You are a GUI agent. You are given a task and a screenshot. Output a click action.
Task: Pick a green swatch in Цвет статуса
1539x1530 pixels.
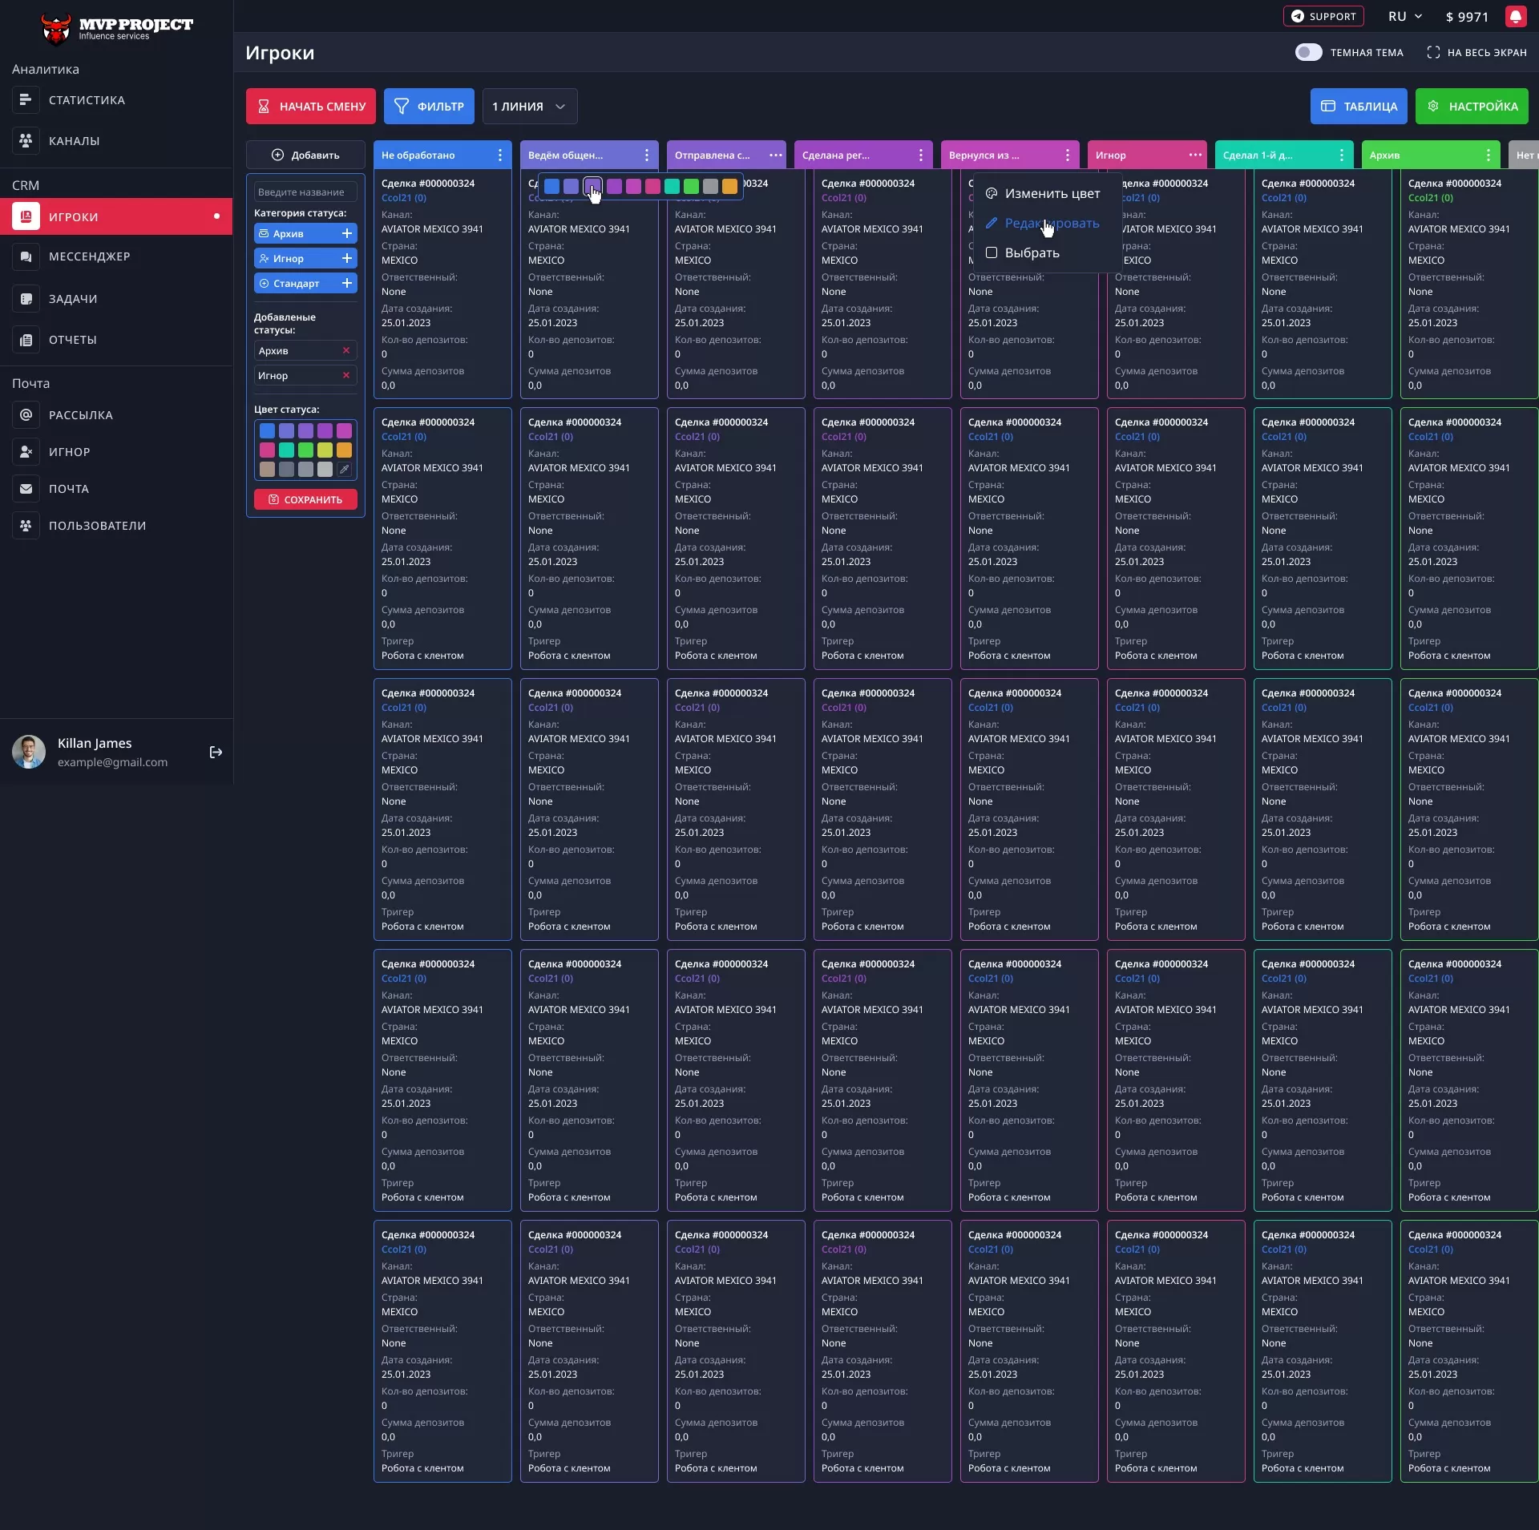click(305, 450)
